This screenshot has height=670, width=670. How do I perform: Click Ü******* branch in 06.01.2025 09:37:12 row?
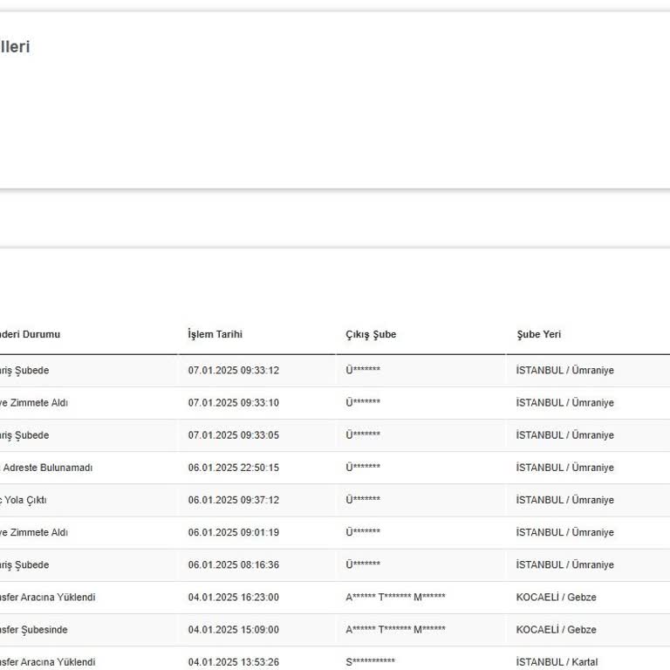click(x=363, y=500)
